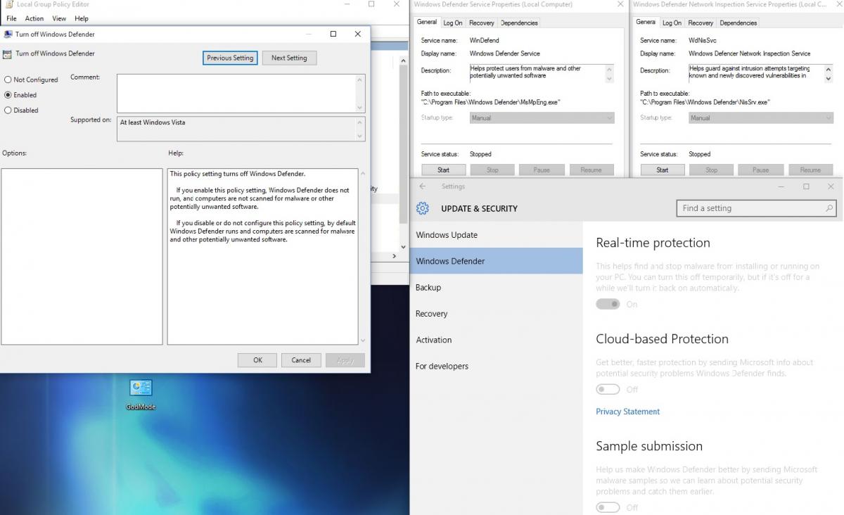The width and height of the screenshot is (844, 515).
Task: Select General tab in Network Inspection Service Properties
Action: (646, 22)
